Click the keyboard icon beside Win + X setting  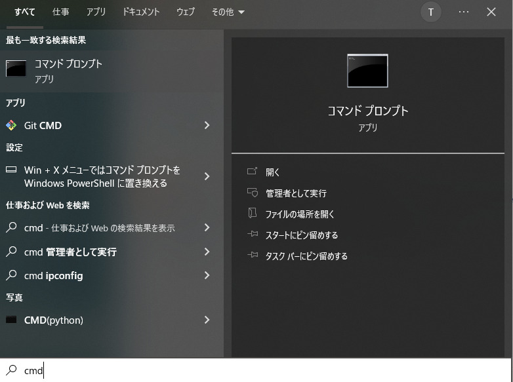pyautogui.click(x=11, y=170)
